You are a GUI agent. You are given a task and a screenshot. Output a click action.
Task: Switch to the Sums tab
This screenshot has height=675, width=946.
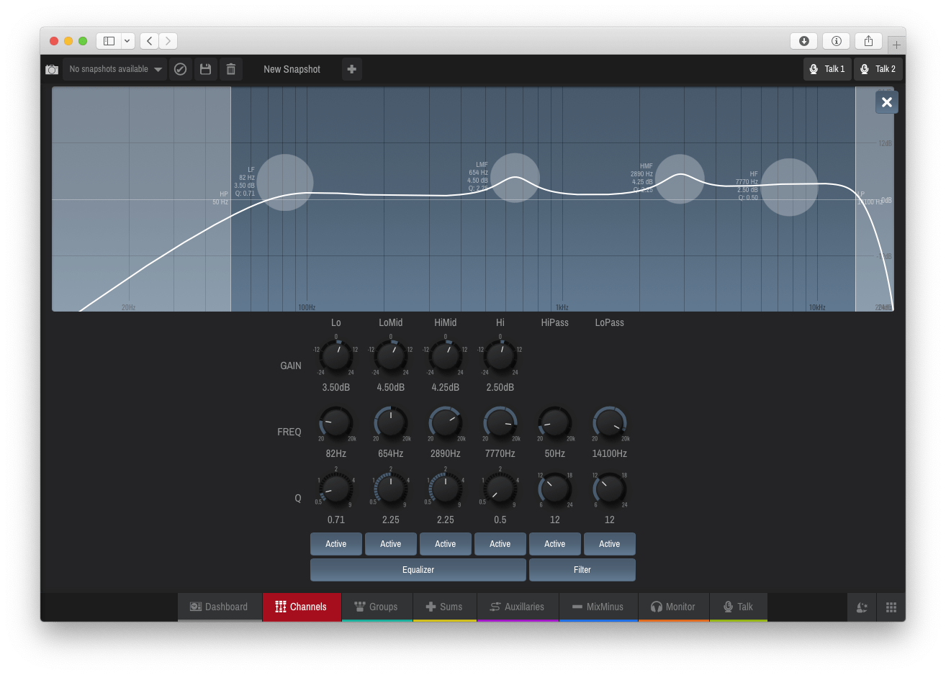(445, 607)
